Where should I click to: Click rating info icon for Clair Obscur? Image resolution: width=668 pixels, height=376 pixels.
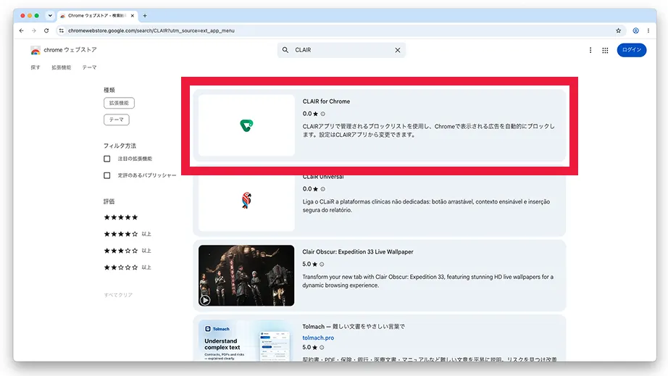pyautogui.click(x=322, y=264)
